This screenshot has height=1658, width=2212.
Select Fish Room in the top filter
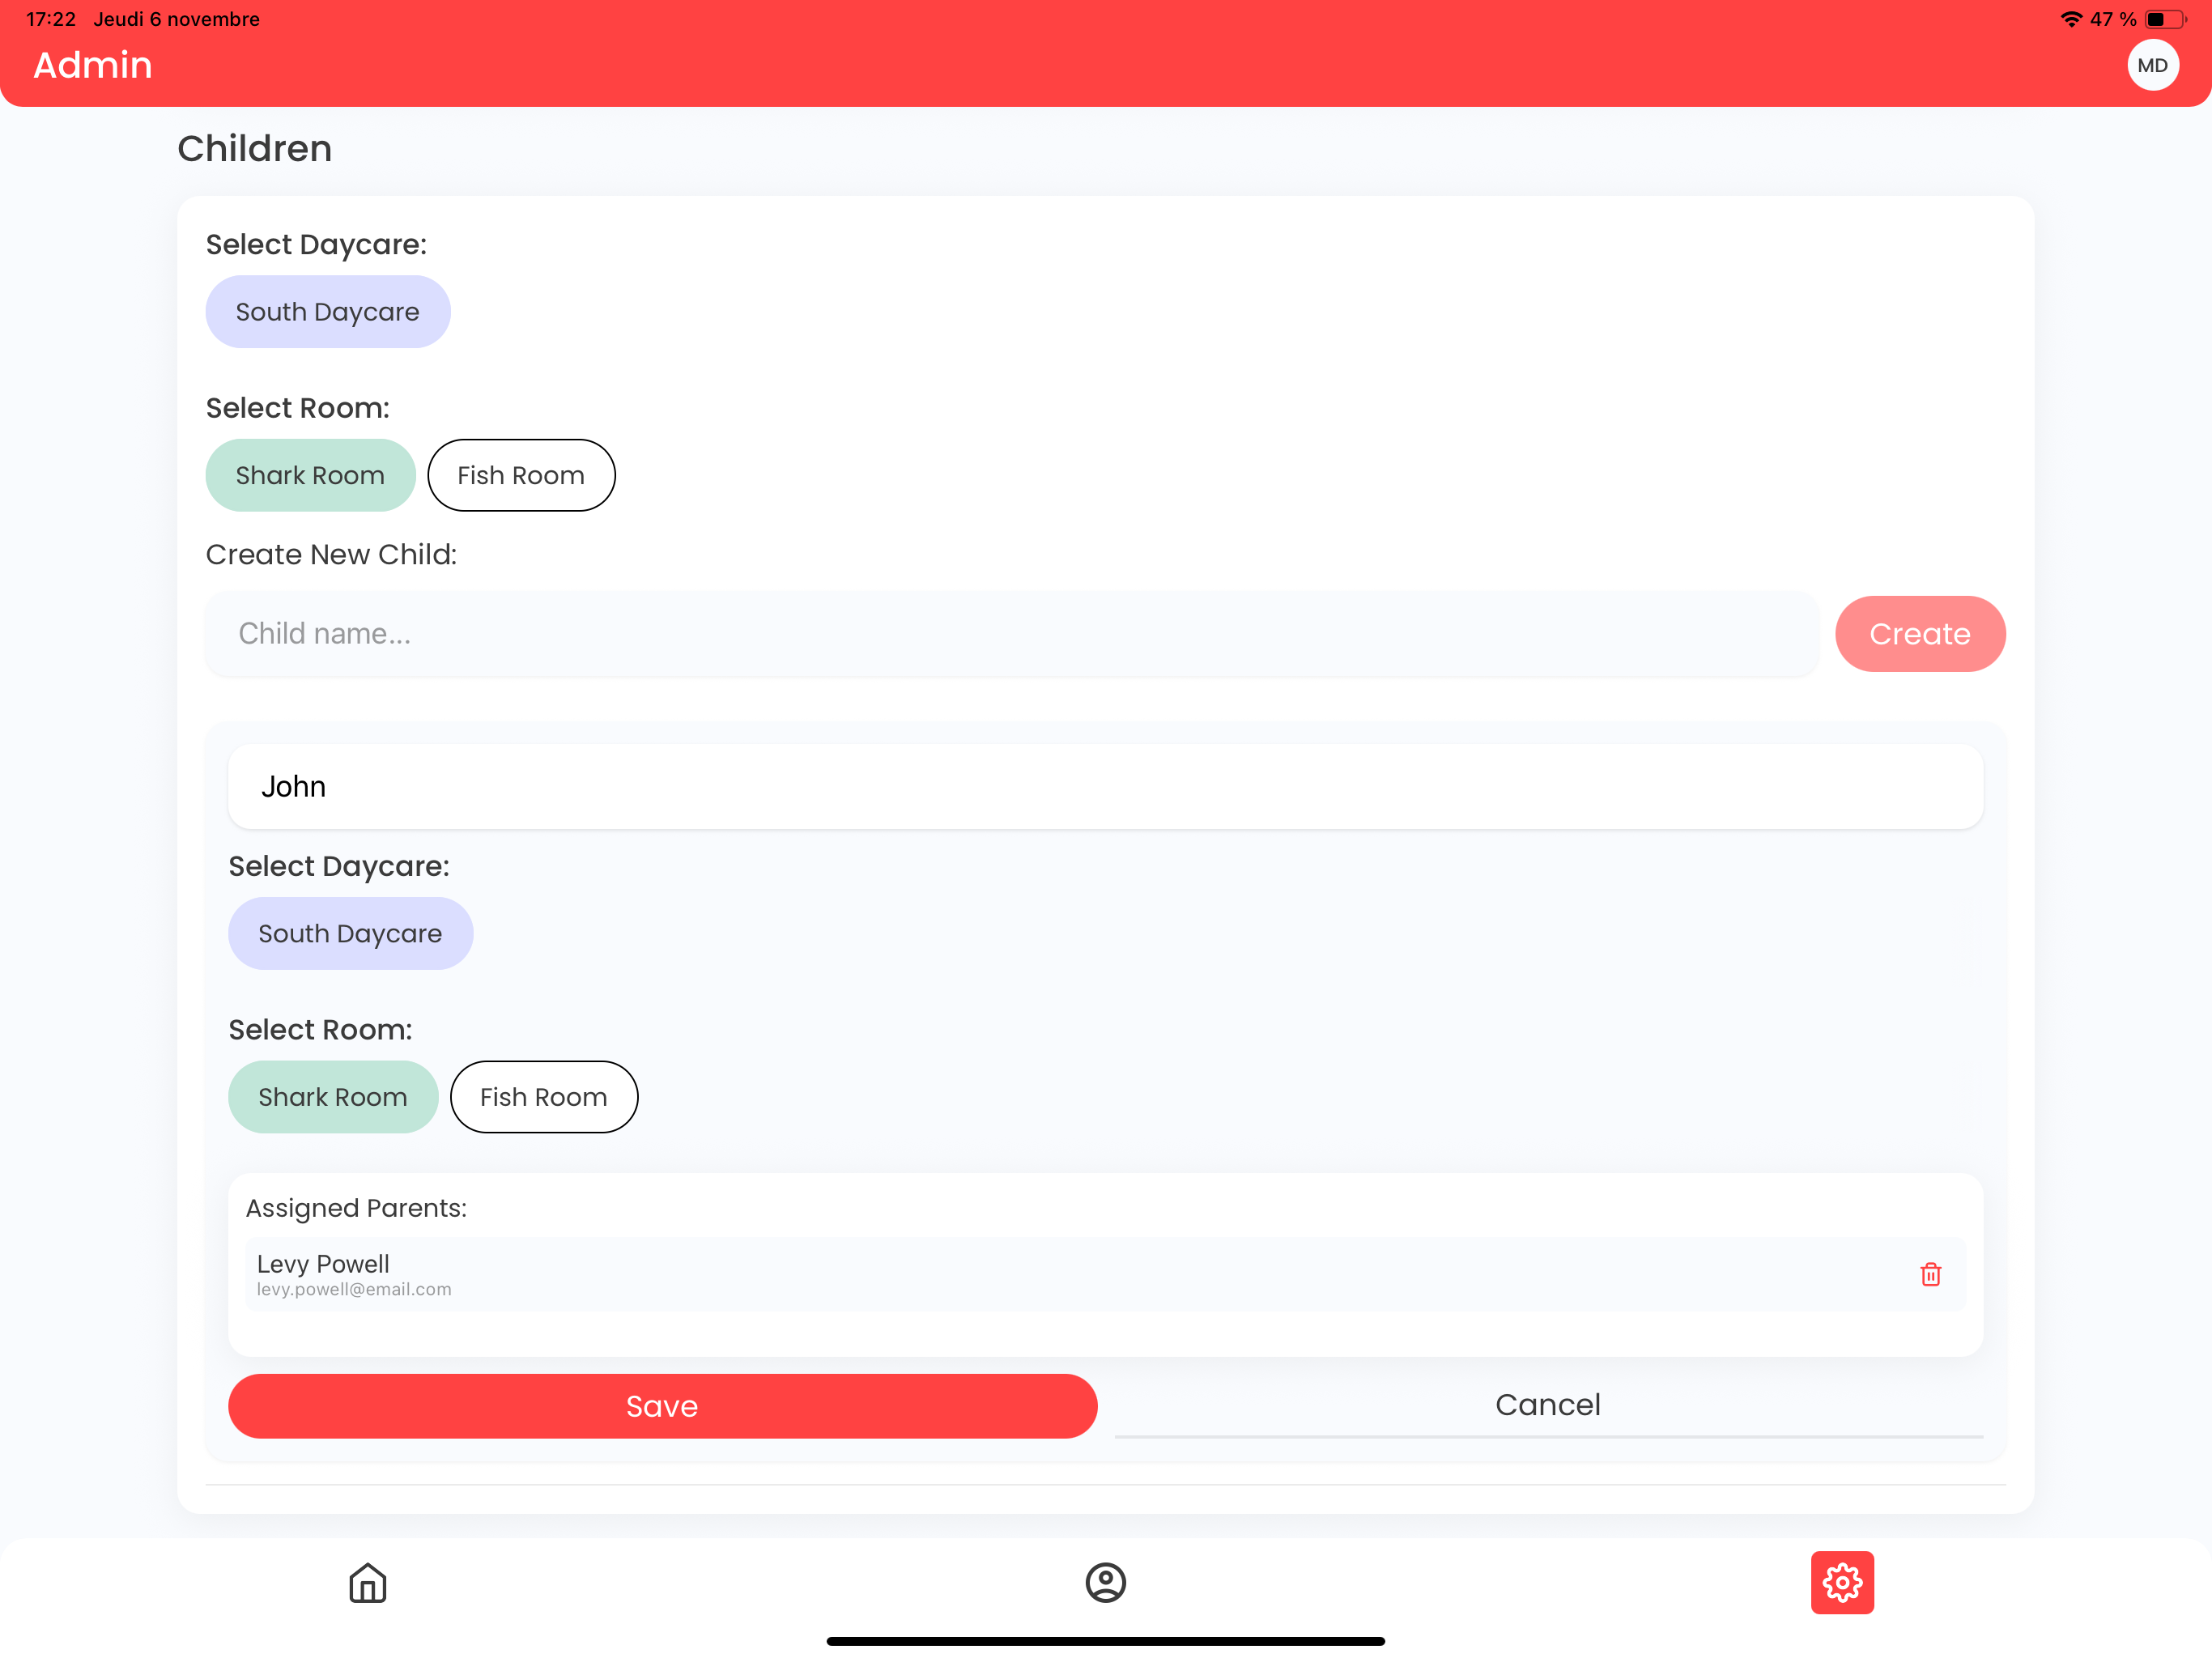(x=521, y=475)
